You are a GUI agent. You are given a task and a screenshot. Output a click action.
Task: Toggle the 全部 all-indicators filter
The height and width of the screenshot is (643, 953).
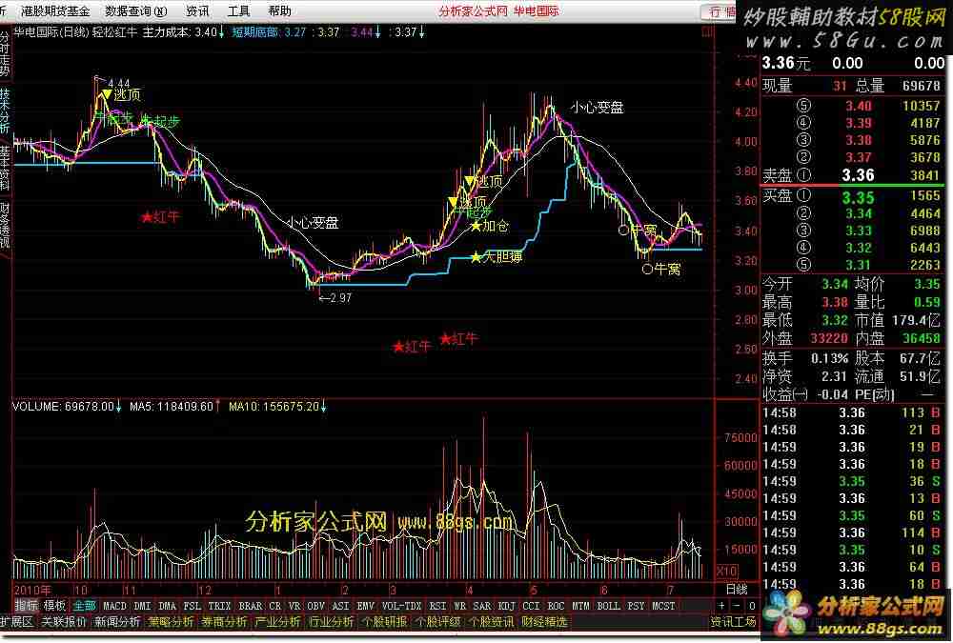tap(84, 606)
